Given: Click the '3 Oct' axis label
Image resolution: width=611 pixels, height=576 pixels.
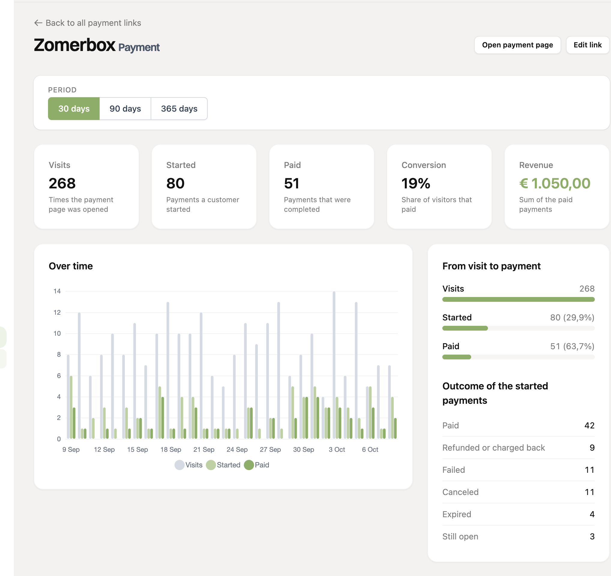Looking at the screenshot, I should click(337, 449).
